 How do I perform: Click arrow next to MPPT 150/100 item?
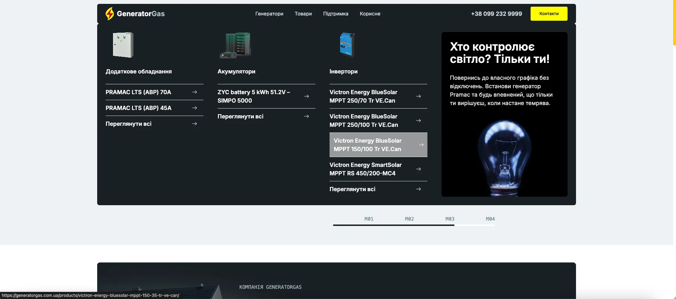421,145
